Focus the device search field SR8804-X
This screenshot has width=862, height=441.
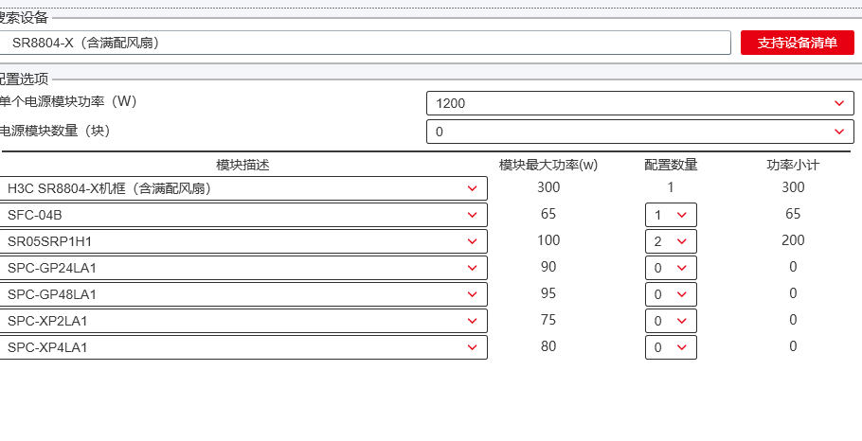[x=365, y=43]
